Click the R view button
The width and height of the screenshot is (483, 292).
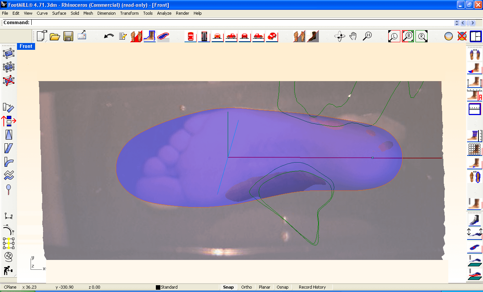(421, 36)
